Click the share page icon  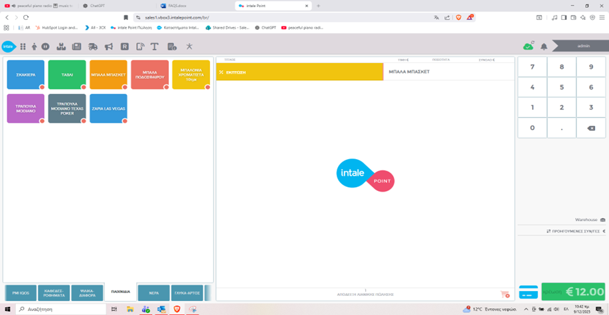click(447, 17)
